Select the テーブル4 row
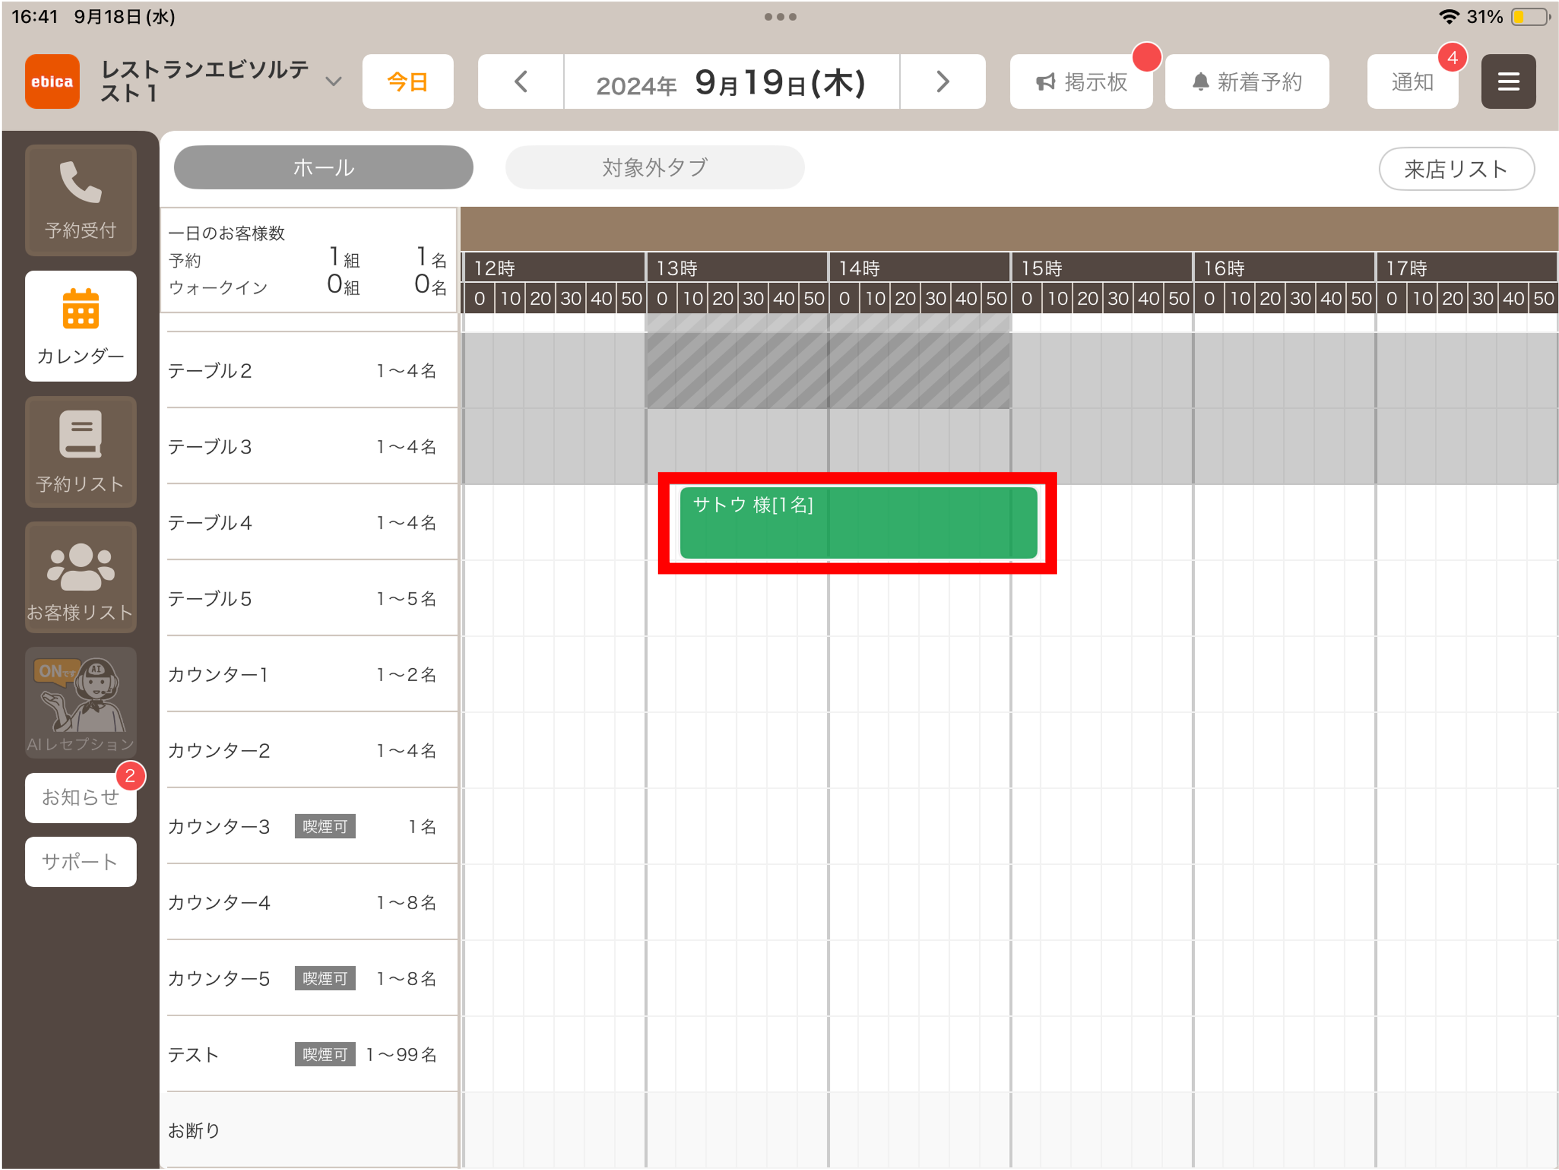This screenshot has width=1559, height=1170. pos(311,522)
